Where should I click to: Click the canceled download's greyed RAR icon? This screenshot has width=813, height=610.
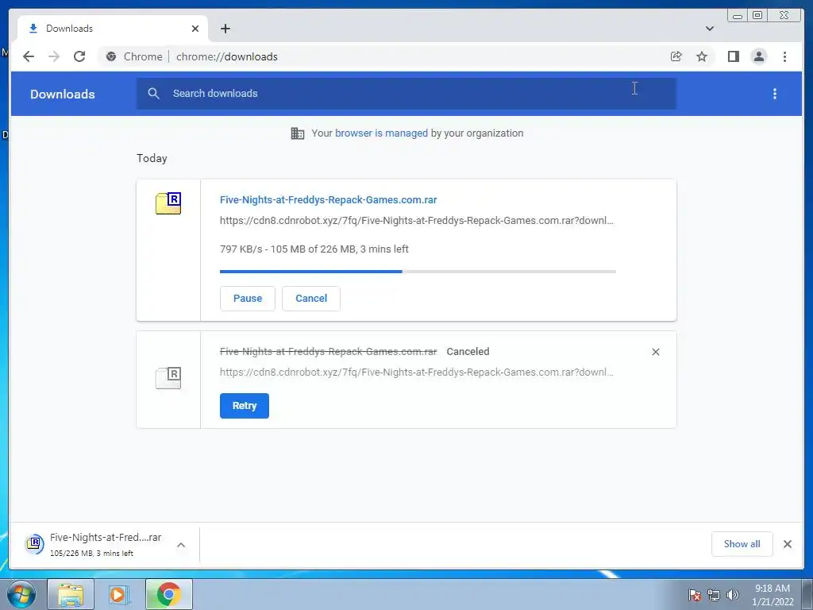tap(168, 377)
